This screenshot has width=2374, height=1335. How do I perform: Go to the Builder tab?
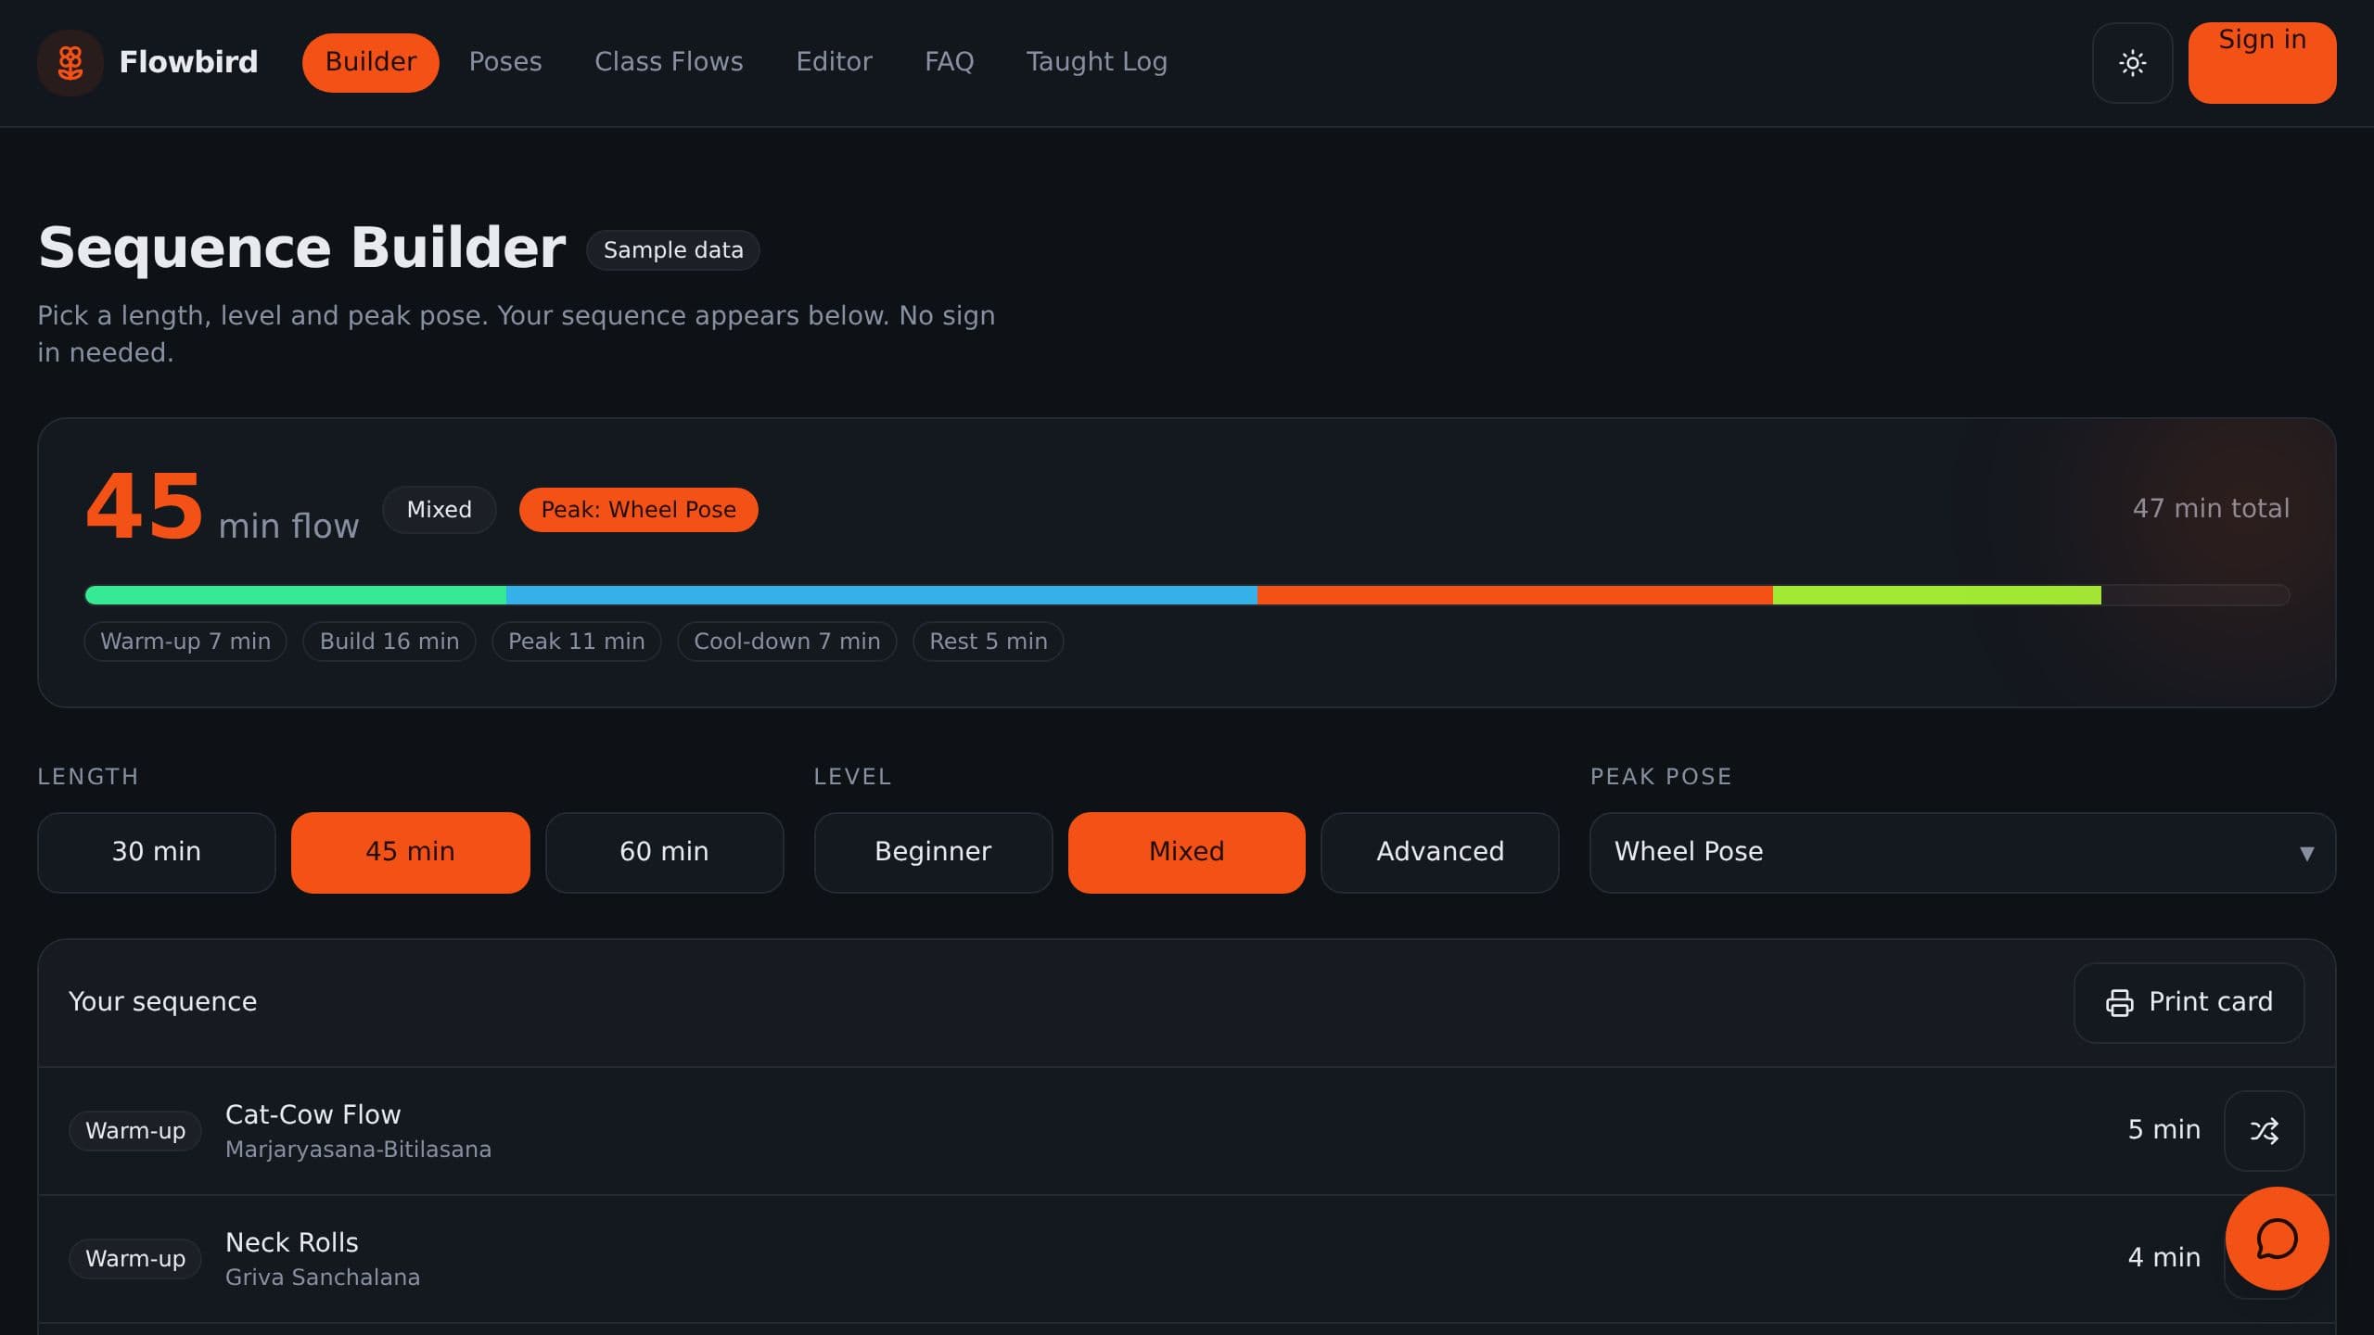(x=371, y=62)
